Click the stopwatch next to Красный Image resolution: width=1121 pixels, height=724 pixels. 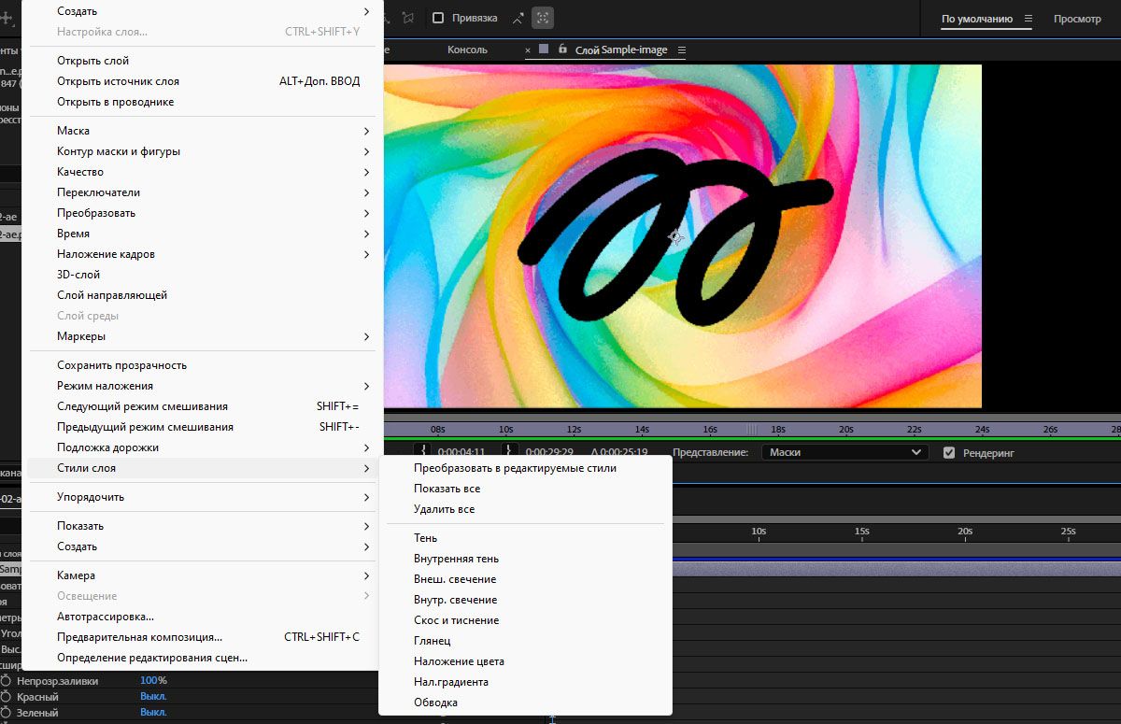coord(6,697)
